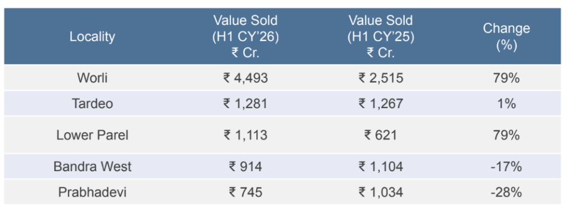
Task: Click the -28% change cell
Action: [x=506, y=192]
